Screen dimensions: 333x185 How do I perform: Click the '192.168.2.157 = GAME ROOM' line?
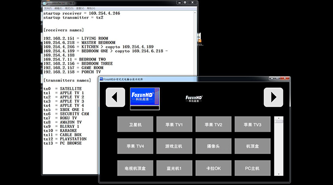click(73, 68)
